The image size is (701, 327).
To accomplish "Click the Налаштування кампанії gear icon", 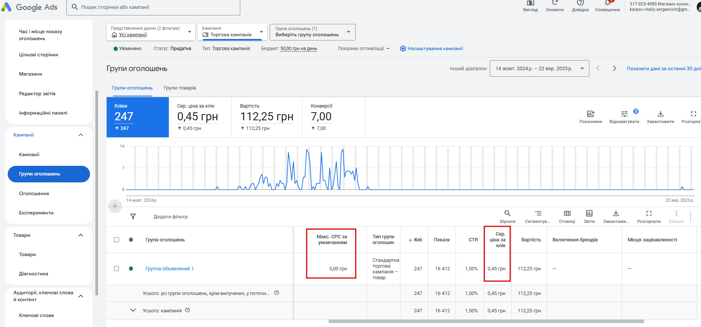I will [x=403, y=49].
